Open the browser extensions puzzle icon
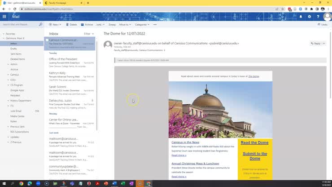 [x=311, y=9]
